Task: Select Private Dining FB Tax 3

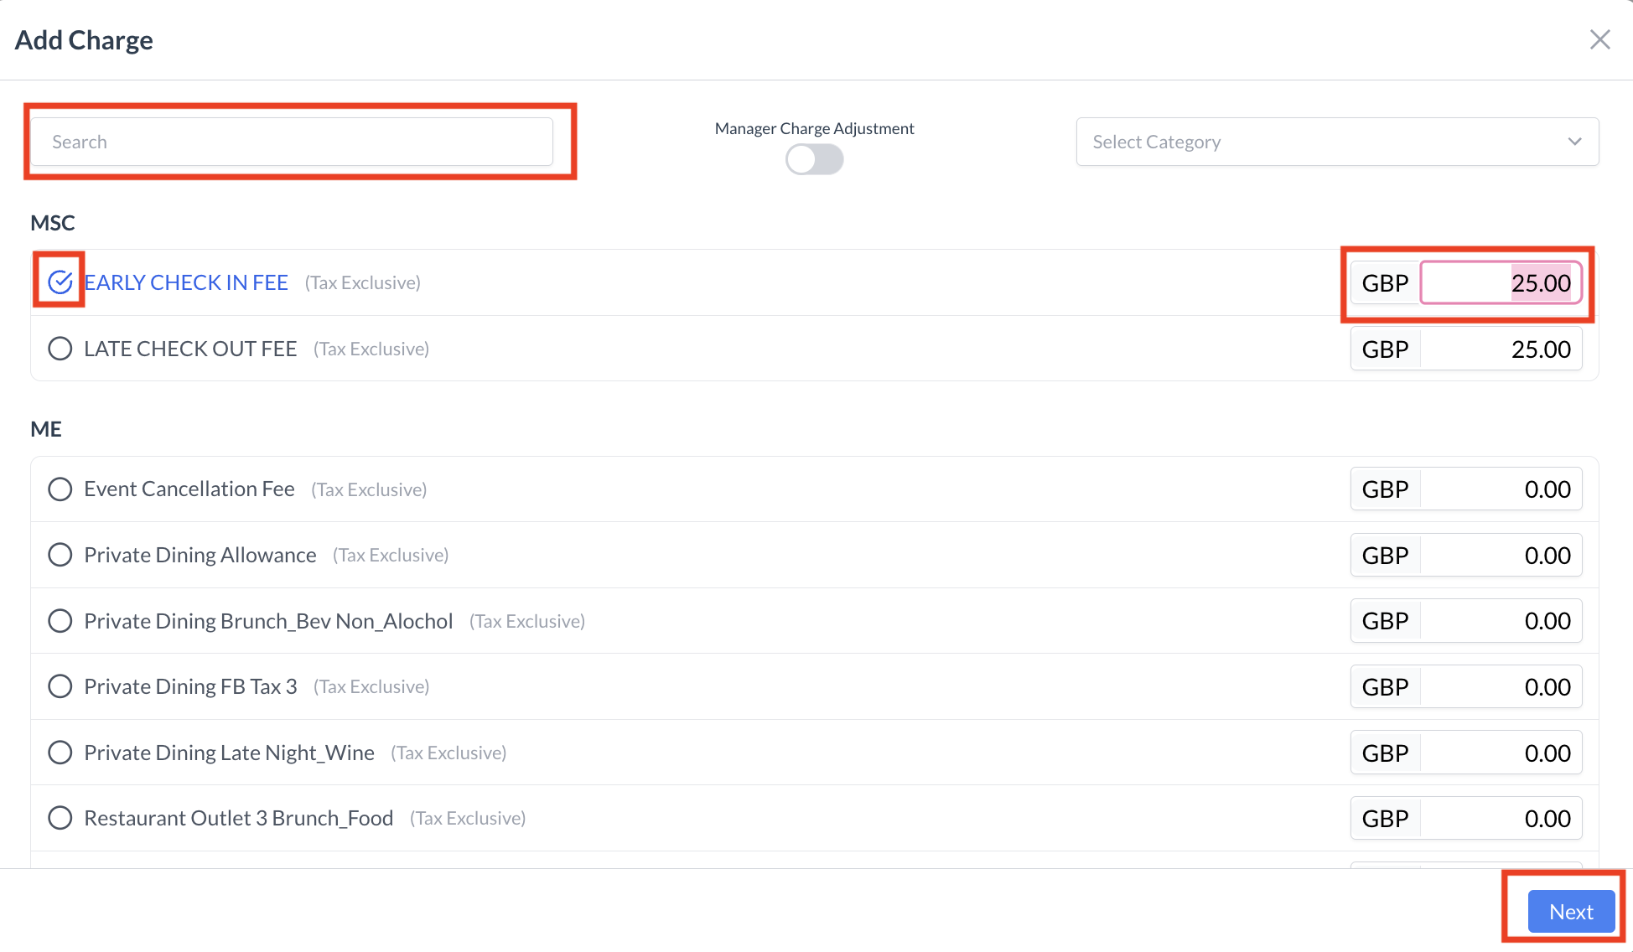Action: (60, 686)
